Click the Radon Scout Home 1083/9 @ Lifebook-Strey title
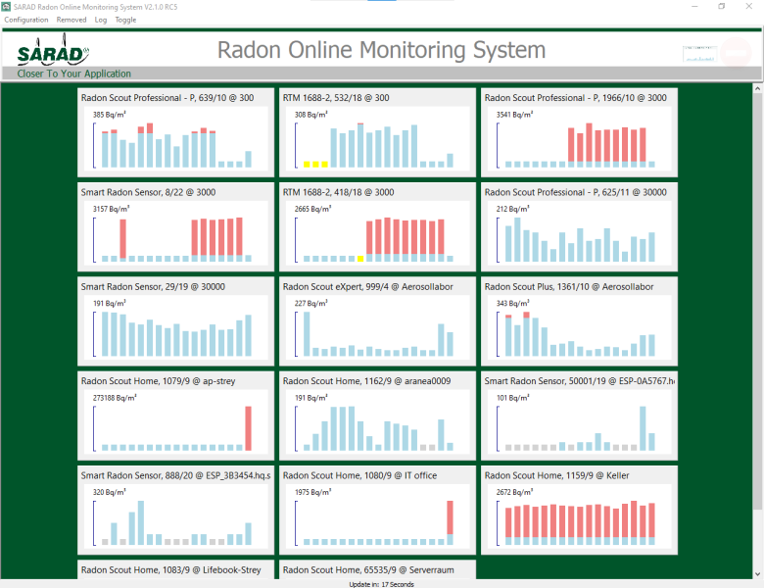 (170, 569)
